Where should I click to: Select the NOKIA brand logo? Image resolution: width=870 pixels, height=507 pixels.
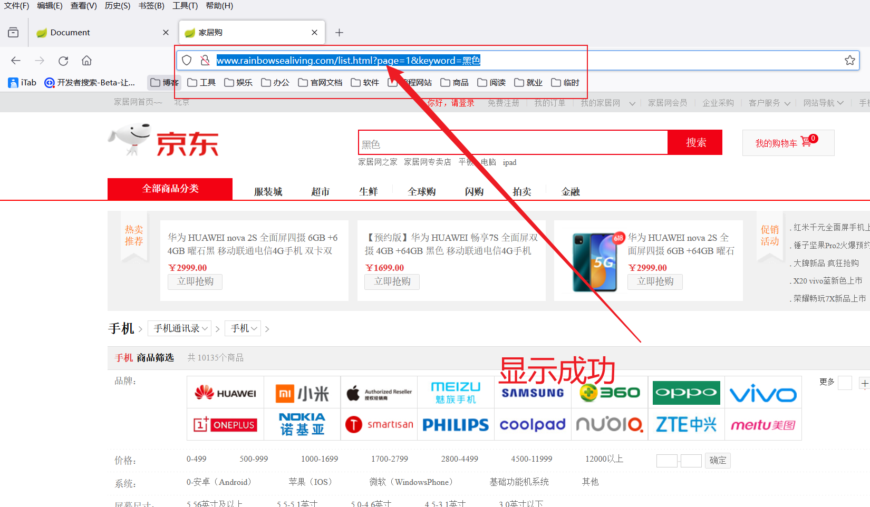coord(302,424)
